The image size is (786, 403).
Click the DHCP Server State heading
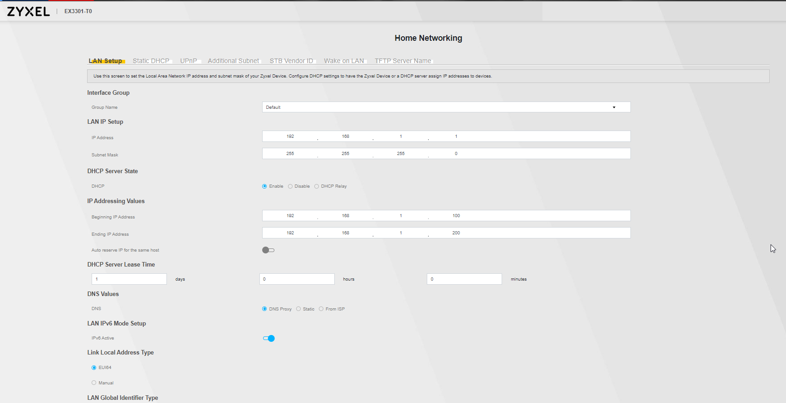click(x=112, y=171)
